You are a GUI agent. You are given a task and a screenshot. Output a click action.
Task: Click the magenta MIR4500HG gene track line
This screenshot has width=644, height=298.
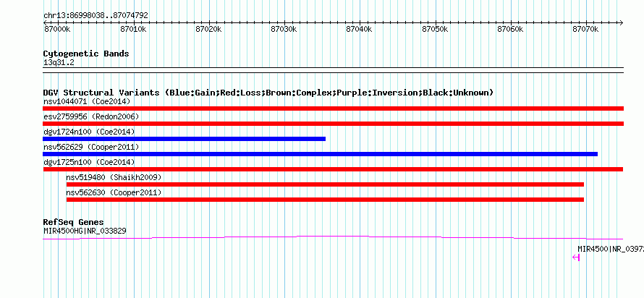tap(333, 237)
